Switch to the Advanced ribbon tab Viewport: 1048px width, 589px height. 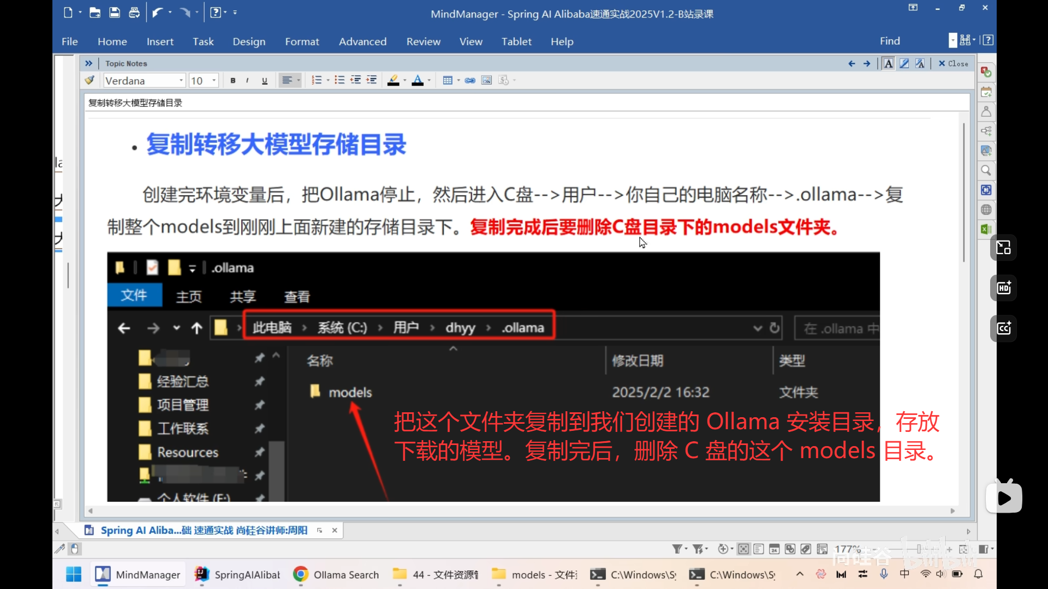click(362, 41)
